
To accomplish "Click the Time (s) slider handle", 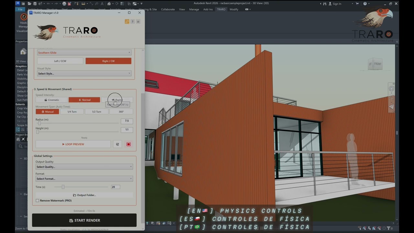I will [63, 187].
